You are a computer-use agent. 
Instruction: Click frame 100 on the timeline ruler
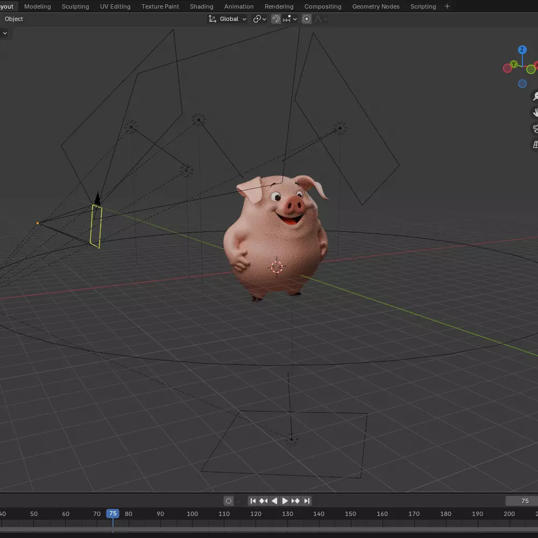(x=192, y=514)
